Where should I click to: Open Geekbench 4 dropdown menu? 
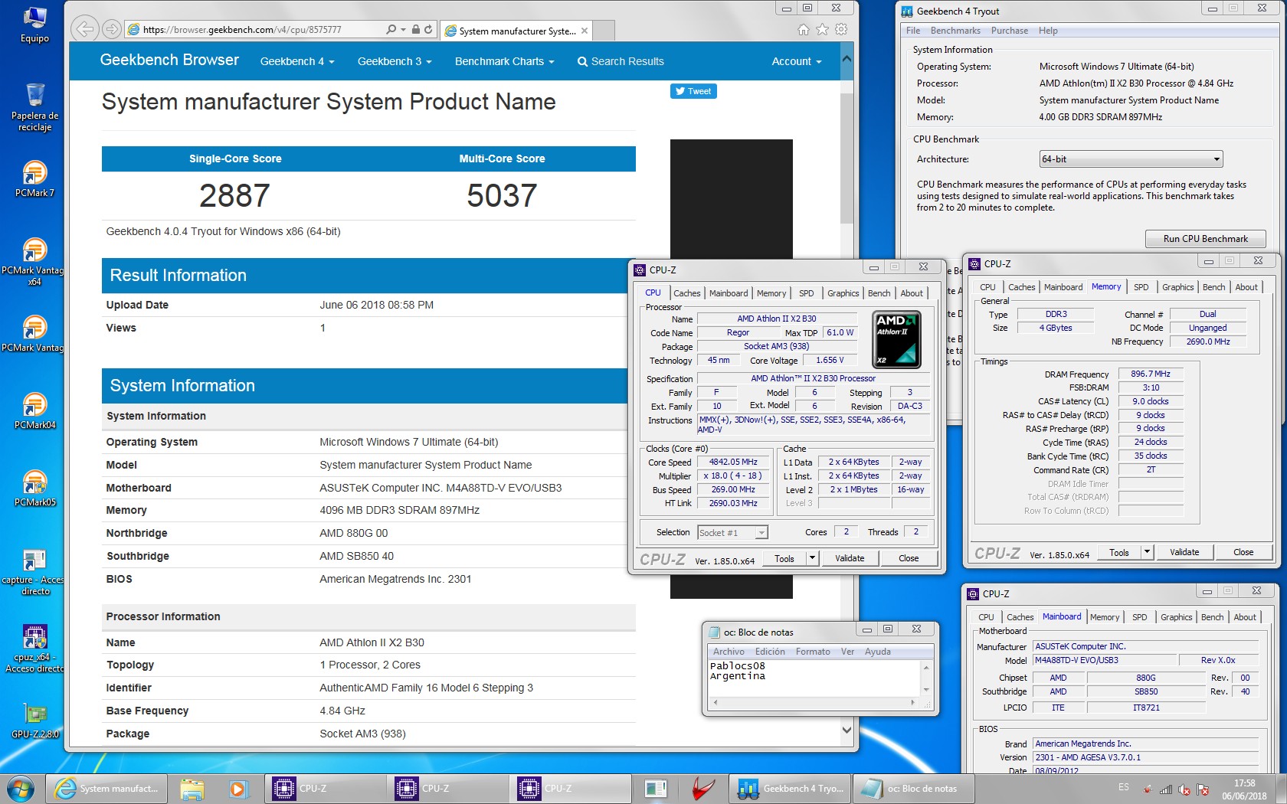pos(297,61)
